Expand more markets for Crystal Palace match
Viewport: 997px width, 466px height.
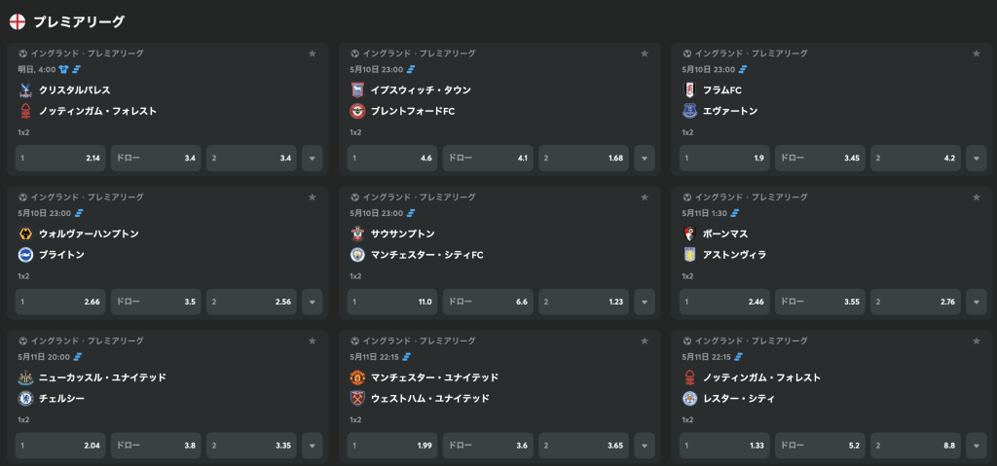(313, 159)
